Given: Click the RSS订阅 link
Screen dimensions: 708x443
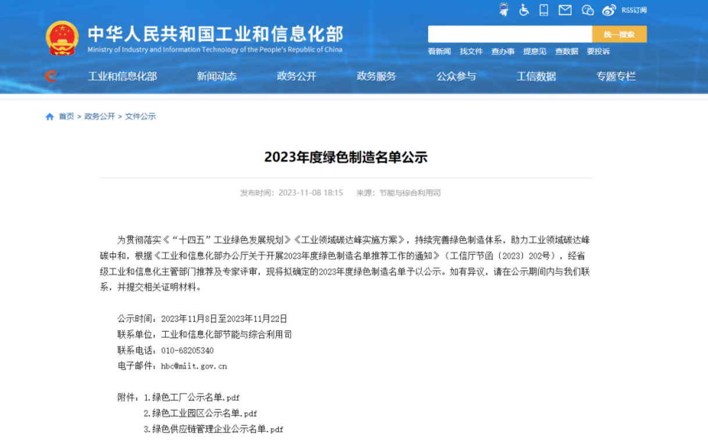Looking at the screenshot, I should tap(634, 10).
